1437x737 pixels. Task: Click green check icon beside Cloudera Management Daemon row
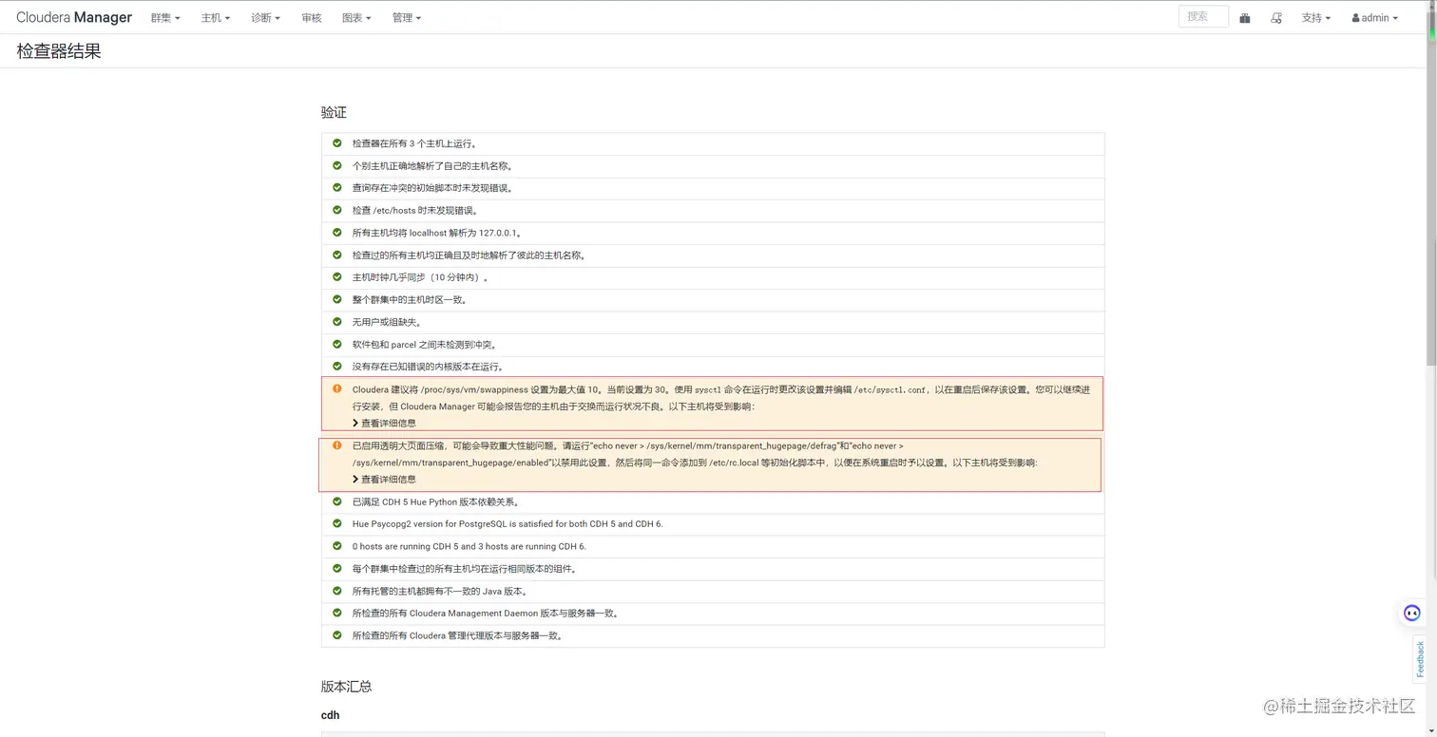click(336, 613)
